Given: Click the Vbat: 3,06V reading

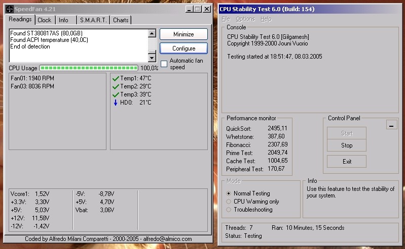Looking at the screenshot, I should click(x=95, y=210).
